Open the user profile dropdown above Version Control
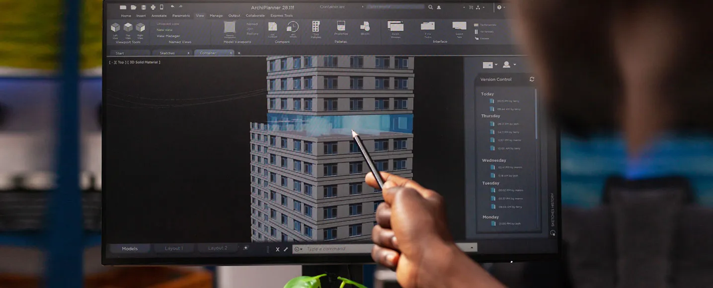This screenshot has height=288, width=713. coord(509,65)
